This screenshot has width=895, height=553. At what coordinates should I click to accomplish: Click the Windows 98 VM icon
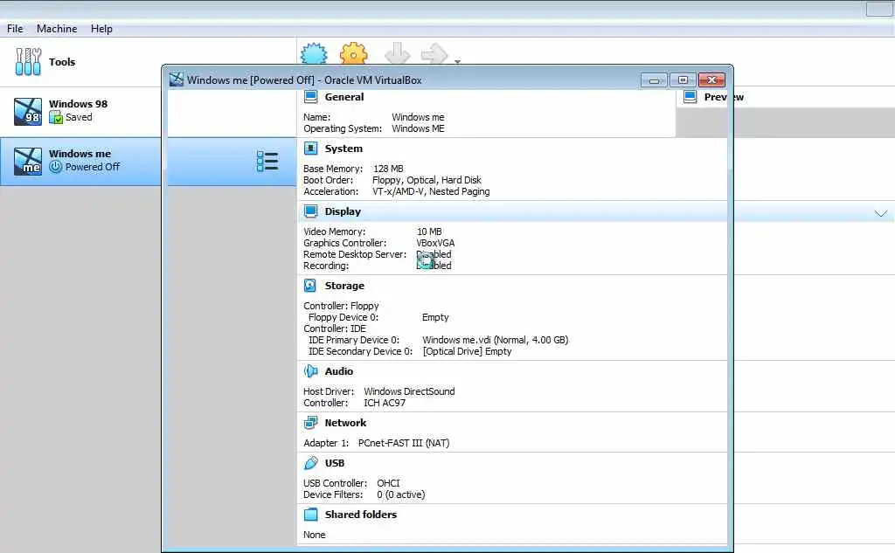click(27, 111)
